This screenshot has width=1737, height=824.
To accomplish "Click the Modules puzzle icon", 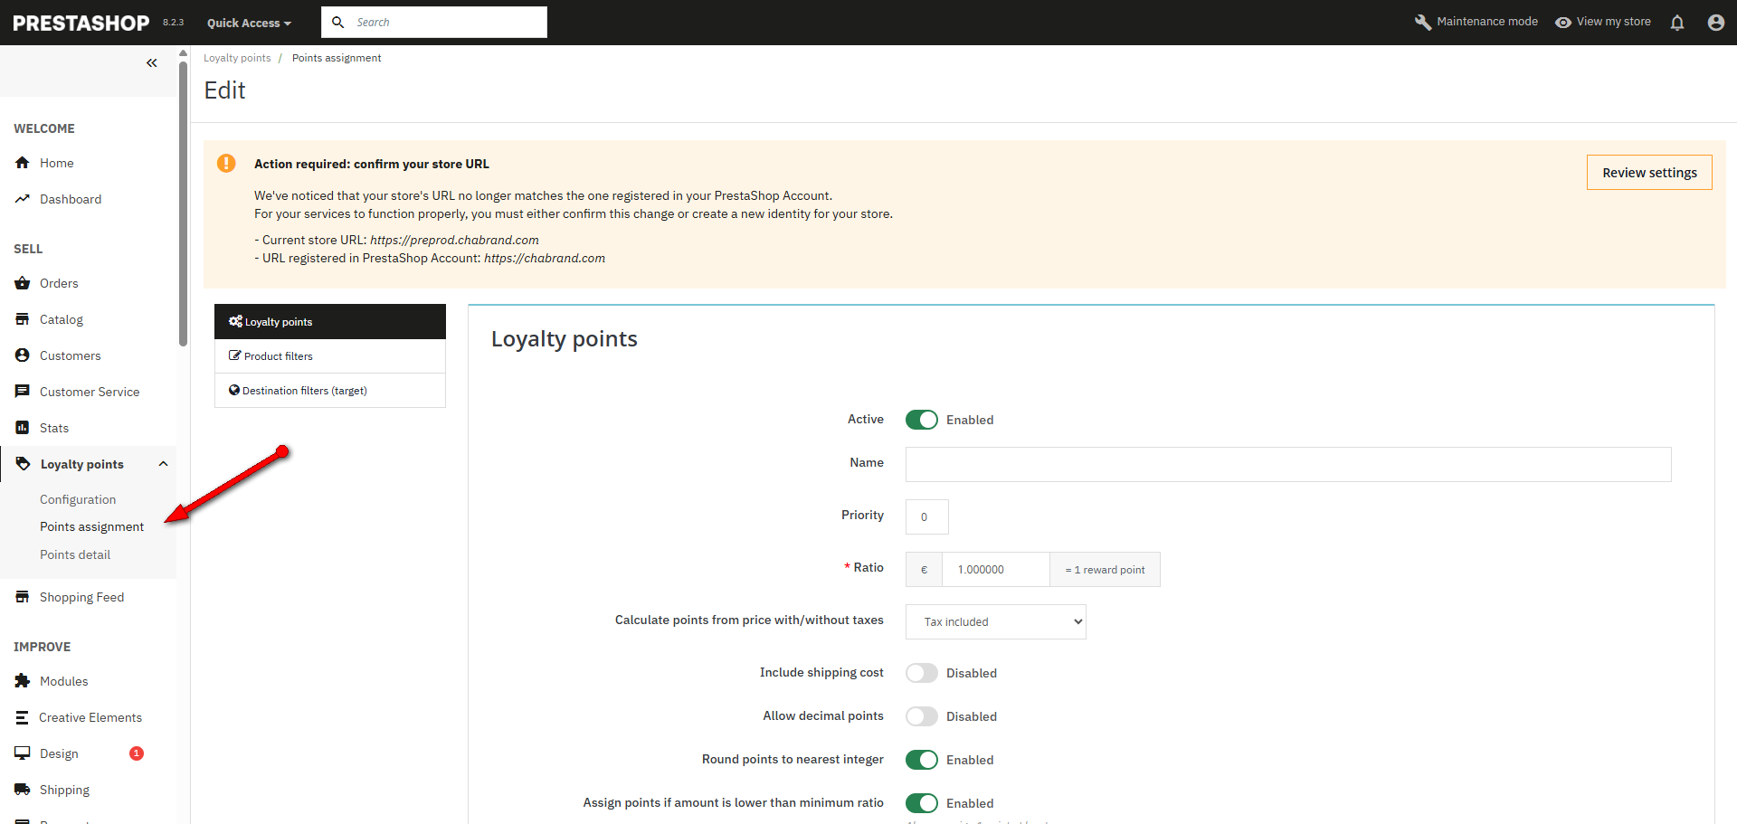I will pyautogui.click(x=23, y=681).
